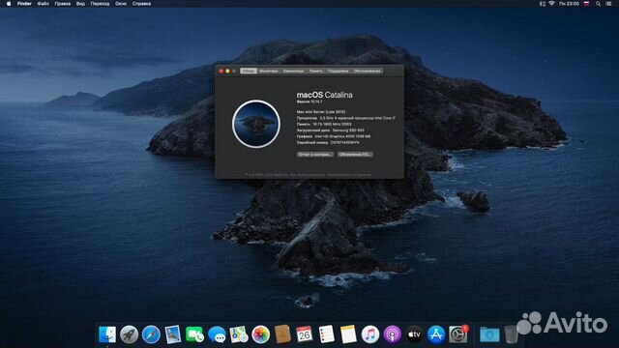Click the Загрузочный диск Samsung SSD line

pyautogui.click(x=331, y=130)
